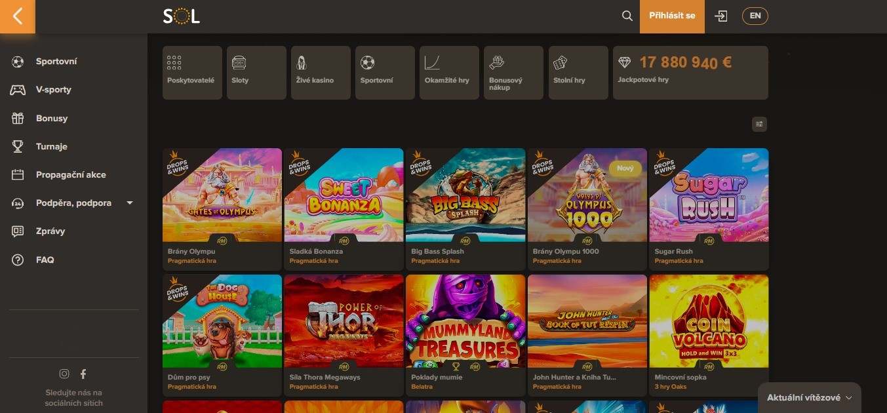887x413 pixels.
Task: Click the question mark icon beside FAQ
Action: [18, 260]
